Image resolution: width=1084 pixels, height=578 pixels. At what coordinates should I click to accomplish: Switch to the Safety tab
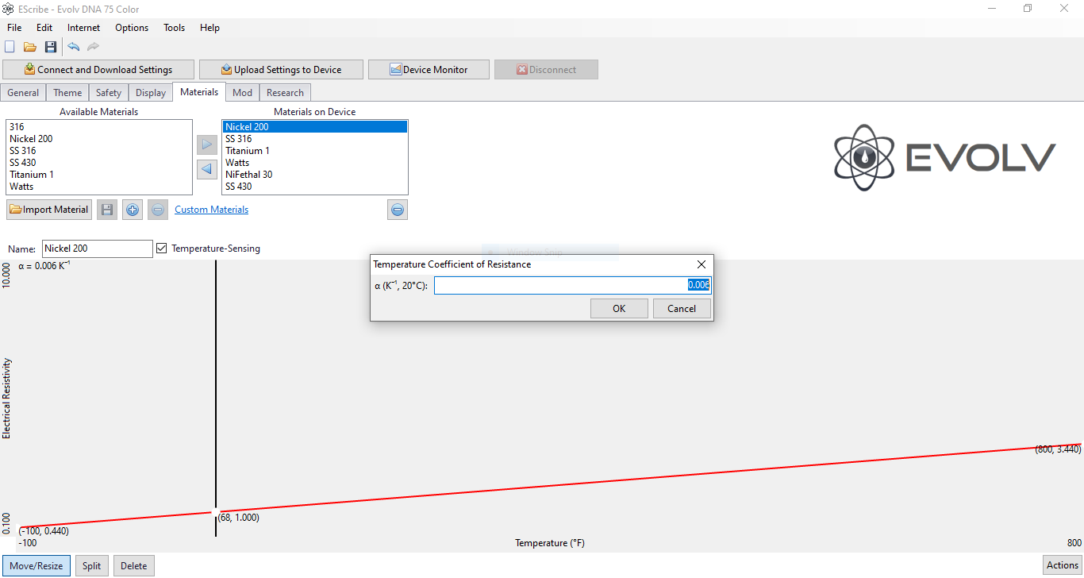(x=109, y=93)
